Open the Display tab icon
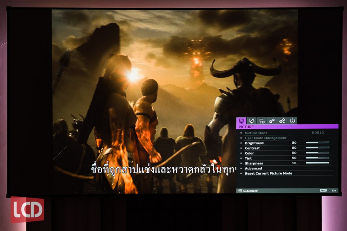 (x=251, y=121)
